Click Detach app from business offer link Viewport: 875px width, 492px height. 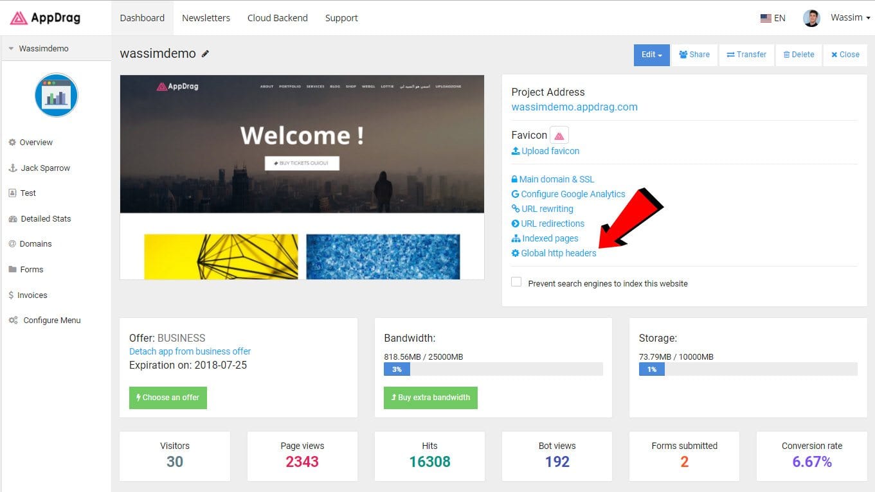190,351
